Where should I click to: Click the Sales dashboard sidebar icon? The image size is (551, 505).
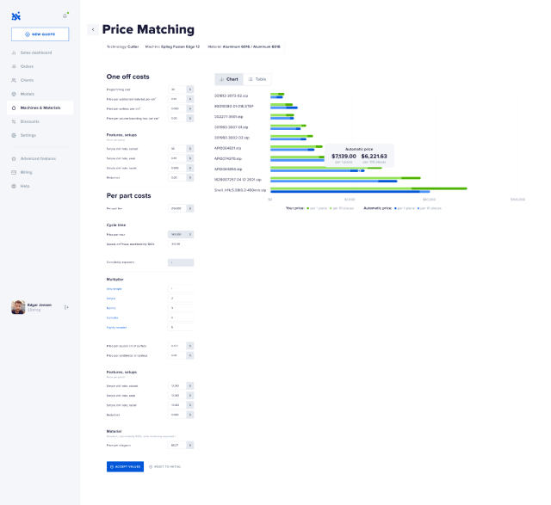coord(14,52)
